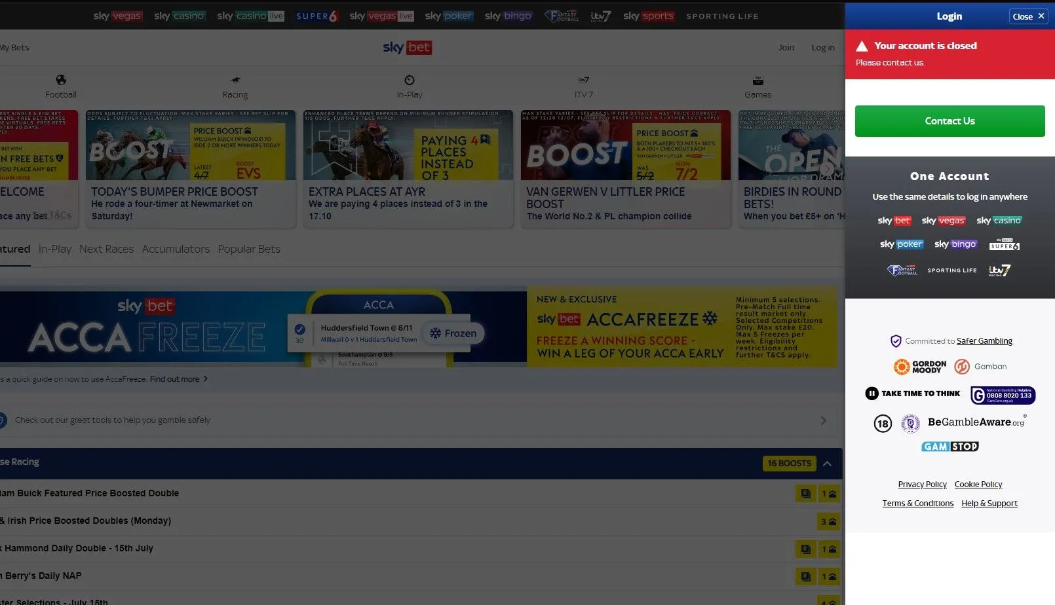Switch to the Popular Bets tab

point(249,249)
